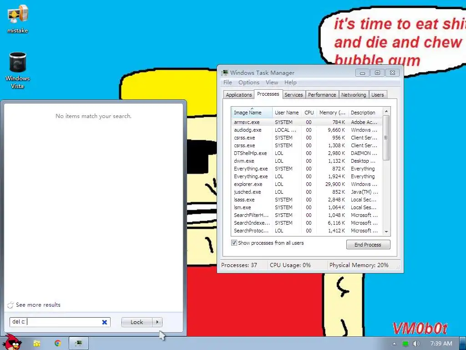Open the File menu
Screen dimensions: 466x350
tap(228, 82)
